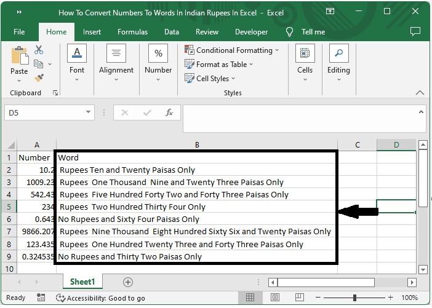This screenshot has width=432, height=308.
Task: Open the Developer tab
Action: (251, 32)
